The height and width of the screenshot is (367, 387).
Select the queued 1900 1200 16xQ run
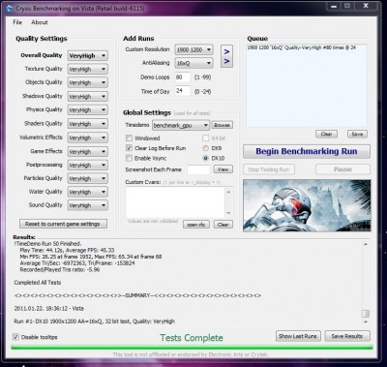click(x=302, y=47)
